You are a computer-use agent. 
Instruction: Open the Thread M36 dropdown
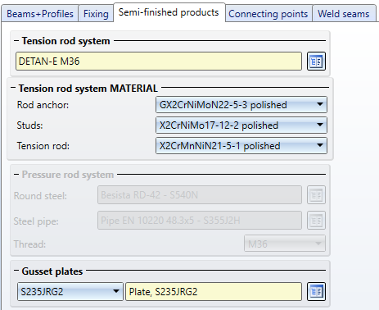point(285,243)
